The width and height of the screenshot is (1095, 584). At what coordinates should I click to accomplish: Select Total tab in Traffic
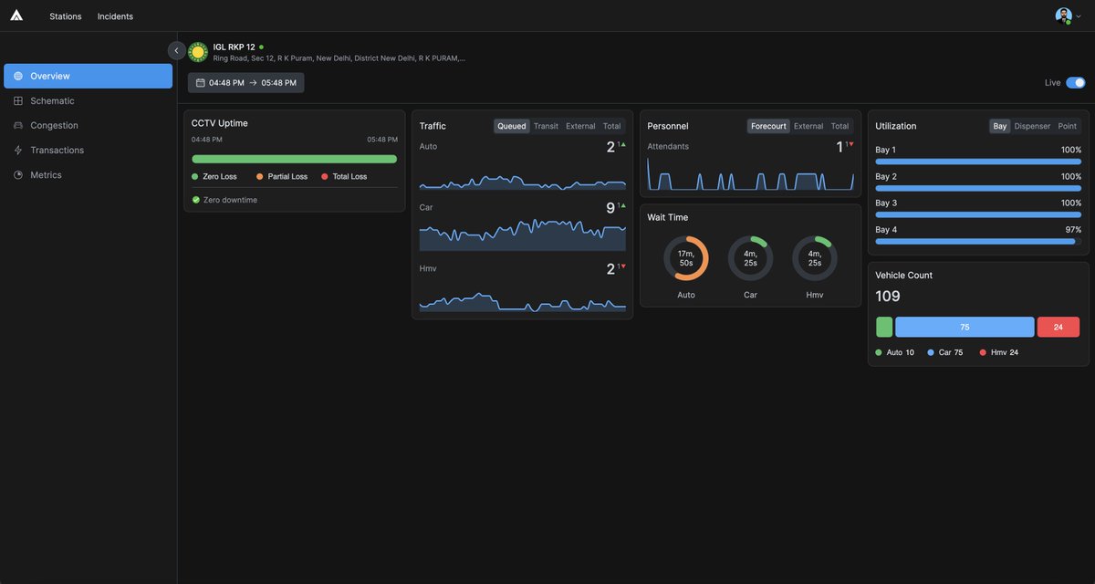(611, 126)
